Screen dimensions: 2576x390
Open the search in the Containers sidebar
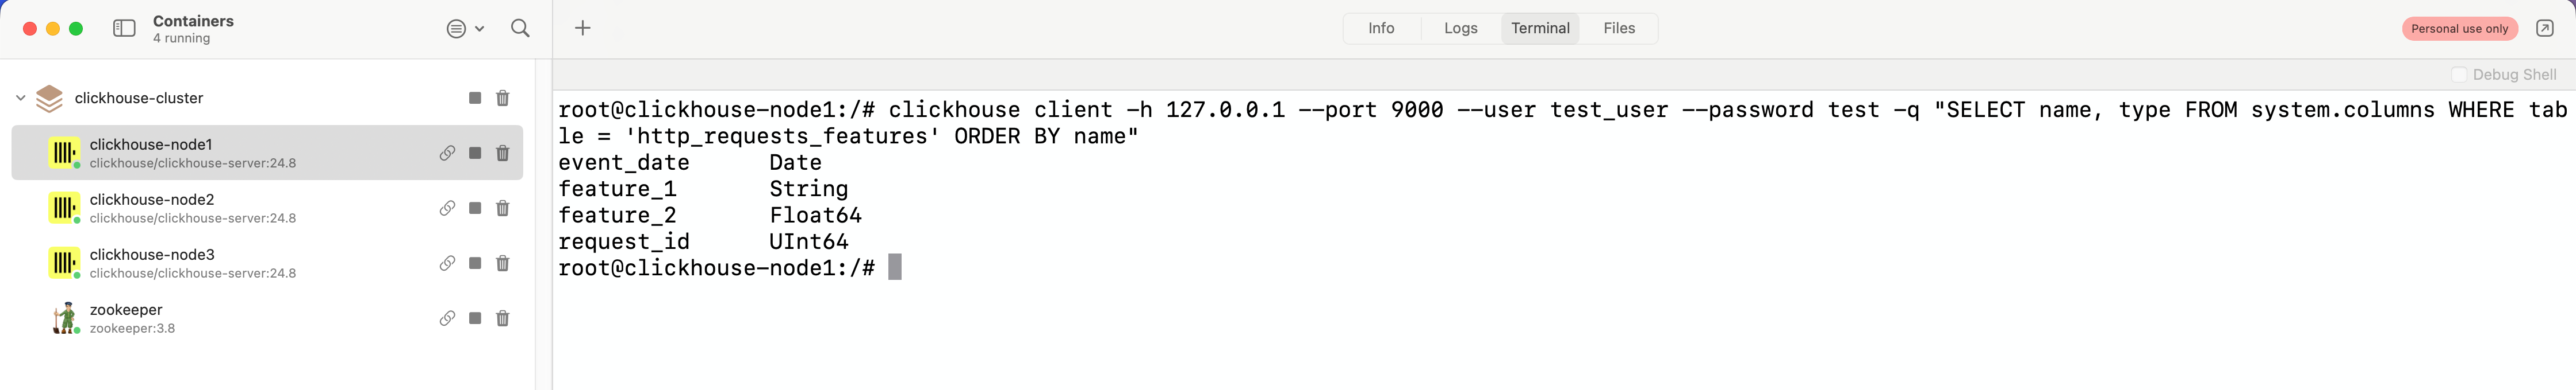(x=520, y=29)
